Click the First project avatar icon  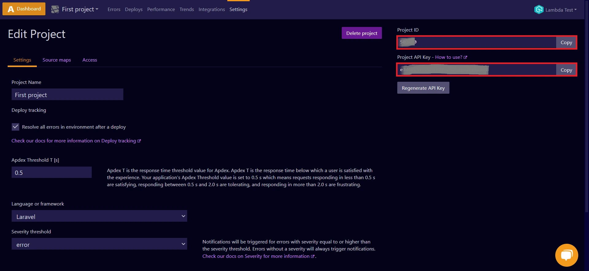pos(55,9)
